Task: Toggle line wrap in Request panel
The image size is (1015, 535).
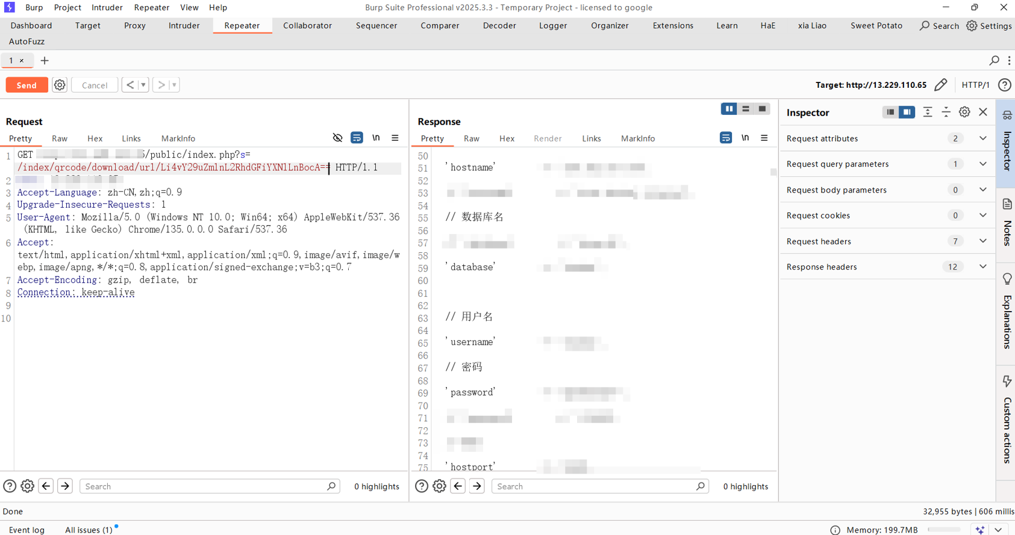Action: (x=357, y=138)
